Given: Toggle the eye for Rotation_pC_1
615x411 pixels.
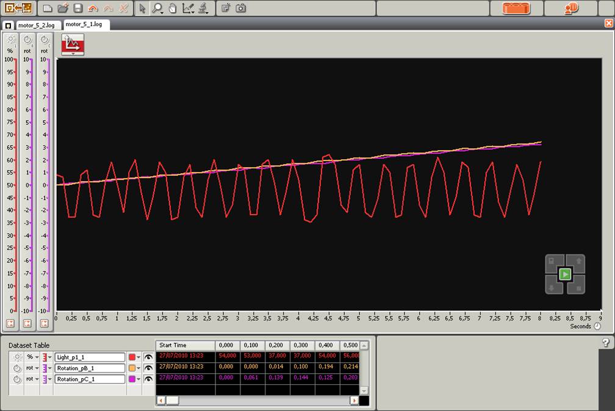Looking at the screenshot, I should click(148, 379).
